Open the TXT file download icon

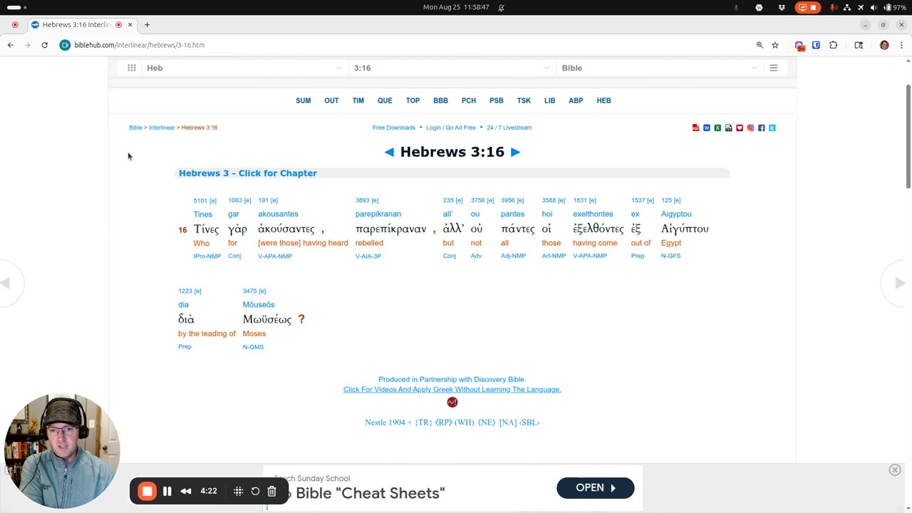click(728, 128)
